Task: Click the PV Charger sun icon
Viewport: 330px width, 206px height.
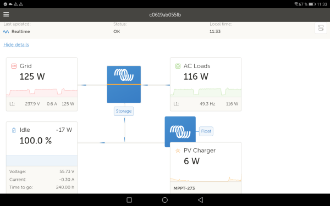Action: (x=178, y=151)
